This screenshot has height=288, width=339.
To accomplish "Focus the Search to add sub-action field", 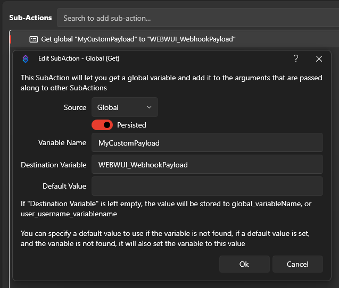I will tap(197, 18).
